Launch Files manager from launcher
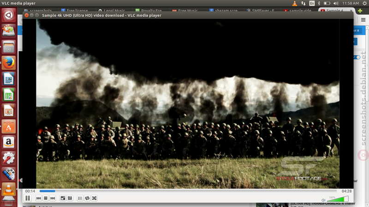 pos(8,47)
